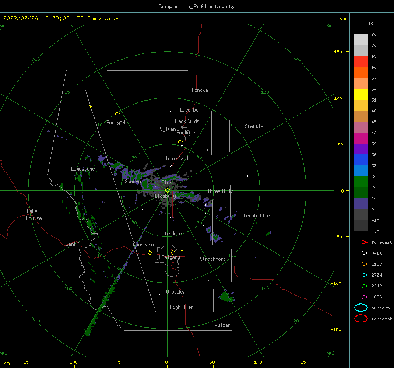Screen dimensions: 394x368
Task: Click the yellow diamond marker above Calgary label
Action: click(173, 252)
